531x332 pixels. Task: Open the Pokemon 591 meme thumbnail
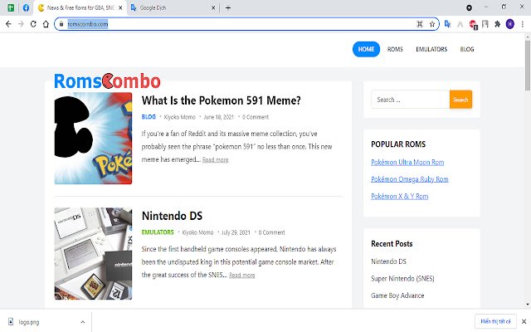tap(93, 139)
